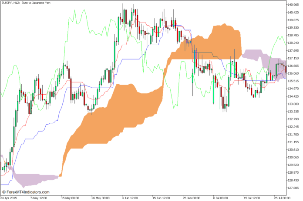
Task: Select the 5 May 12:00 time marker
Action: 40,198
